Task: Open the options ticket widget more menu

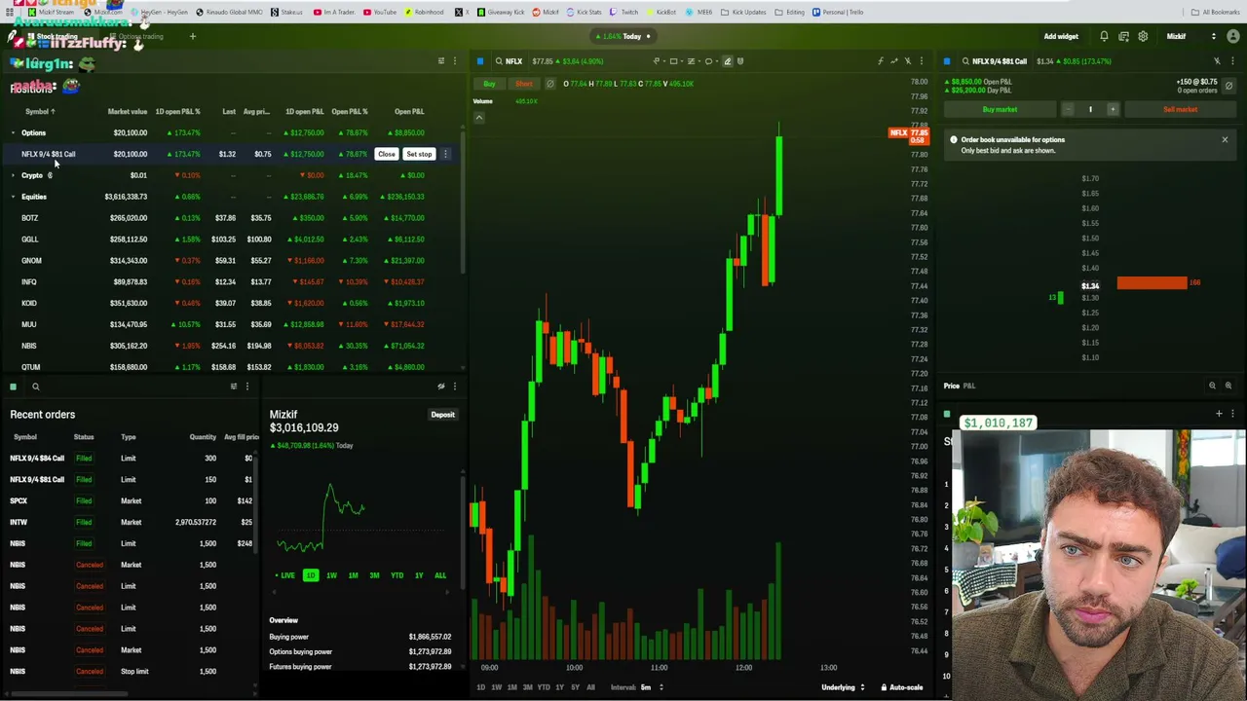Action: tap(1232, 61)
